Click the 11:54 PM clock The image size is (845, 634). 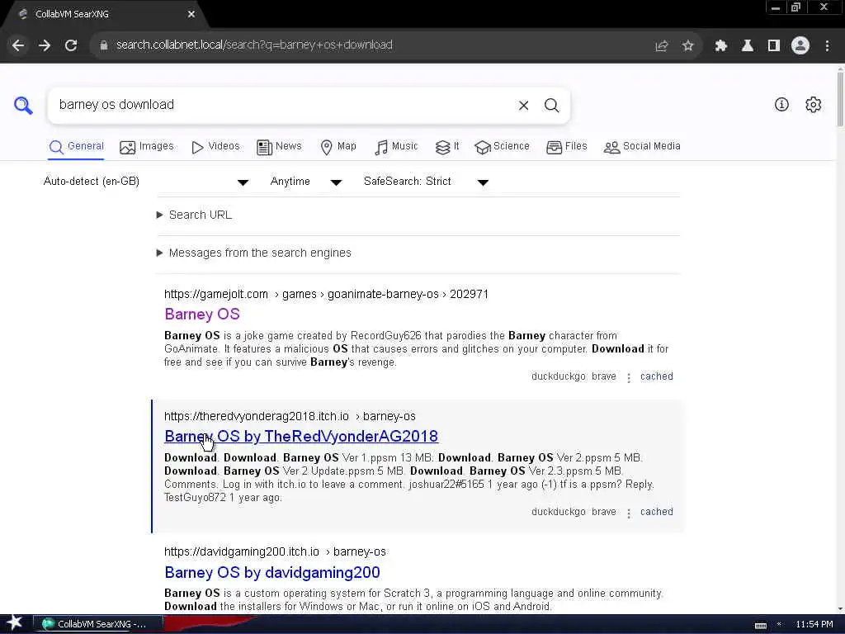(814, 624)
